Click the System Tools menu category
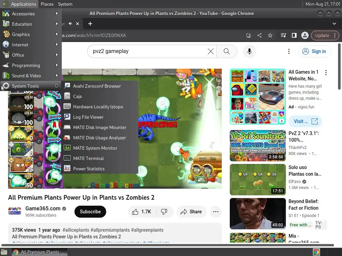This screenshot has height=256, width=342. (31, 86)
